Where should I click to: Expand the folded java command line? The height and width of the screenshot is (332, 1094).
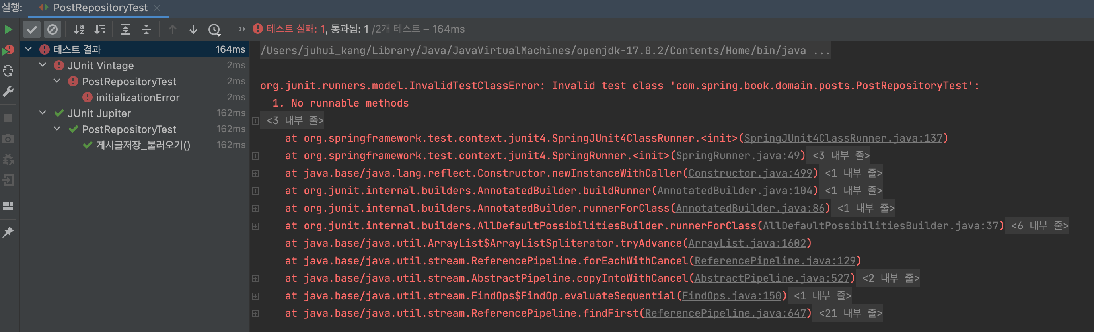[x=545, y=51]
